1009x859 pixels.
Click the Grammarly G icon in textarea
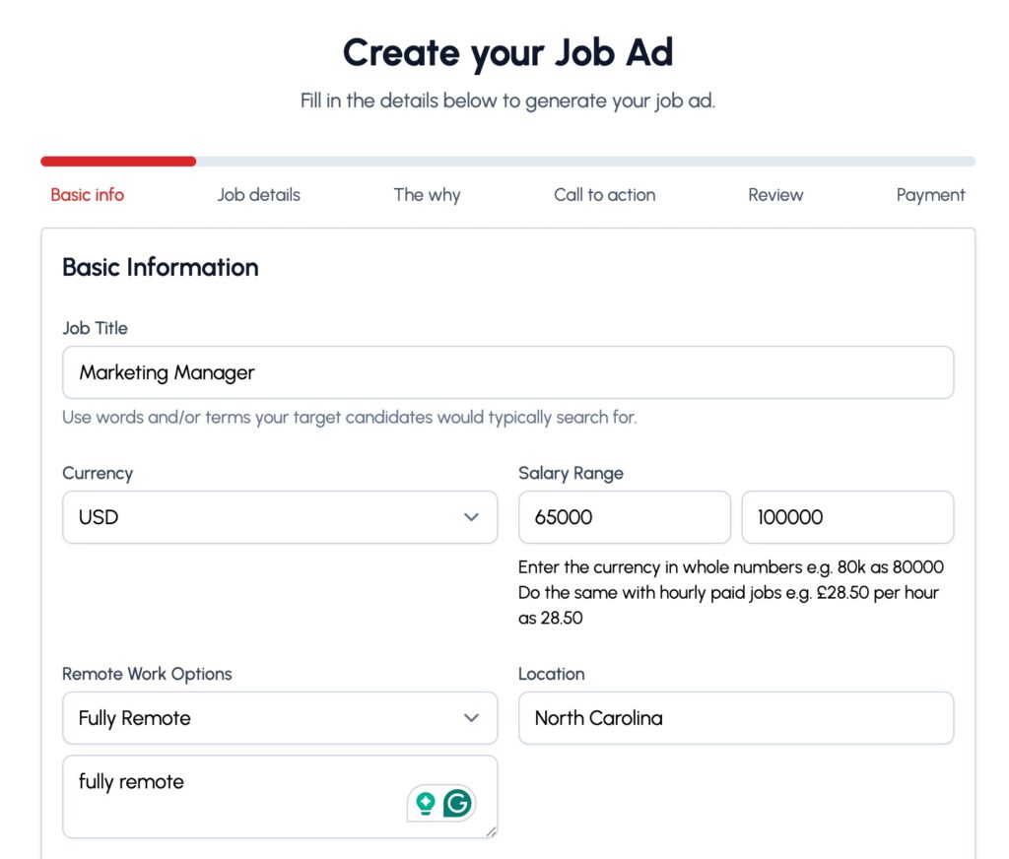point(457,804)
